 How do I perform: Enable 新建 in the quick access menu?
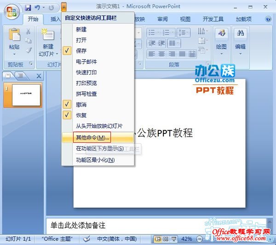98,29
